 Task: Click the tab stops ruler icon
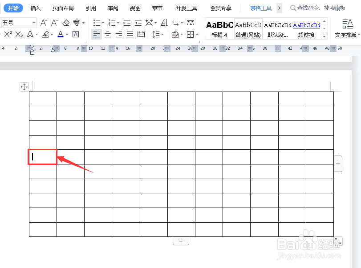(x=191, y=23)
